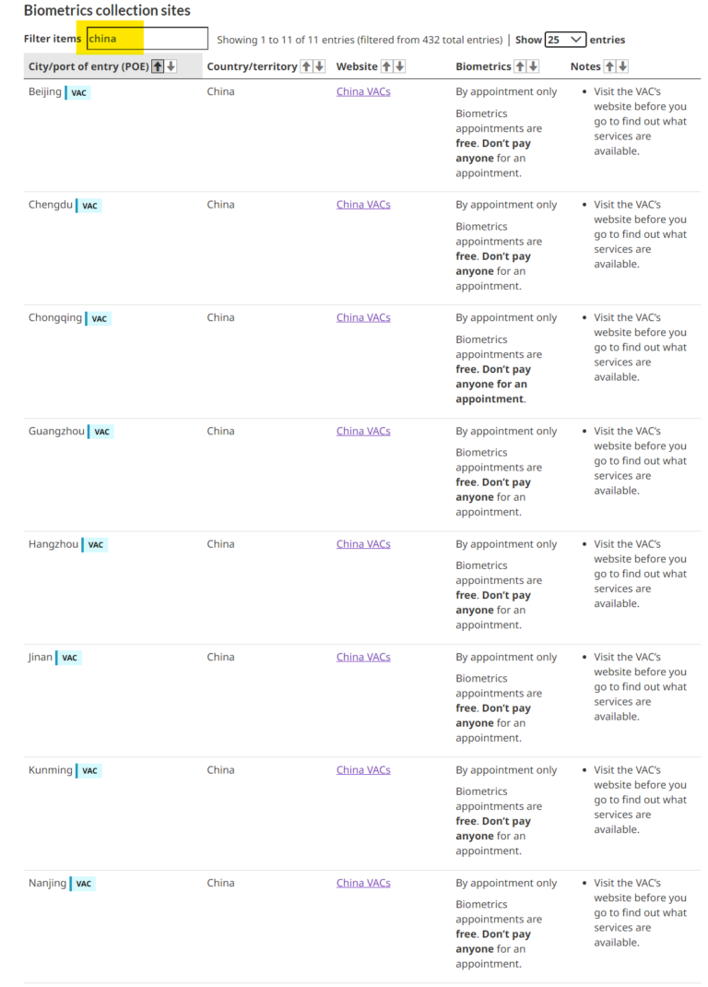Open China VACs link in Chengdu row
Viewport: 708px width, 987px height.
pyautogui.click(x=363, y=205)
